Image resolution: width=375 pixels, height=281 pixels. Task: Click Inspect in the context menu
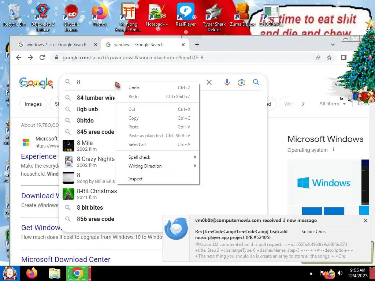click(x=157, y=179)
